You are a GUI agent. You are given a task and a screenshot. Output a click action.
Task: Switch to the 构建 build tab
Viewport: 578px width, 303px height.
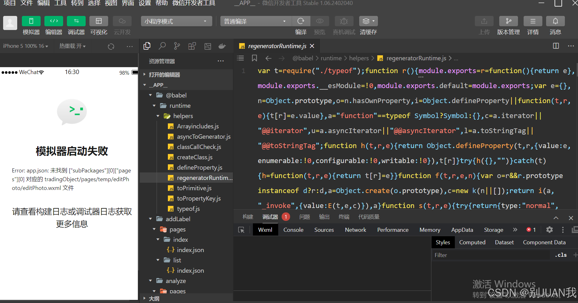(x=248, y=217)
